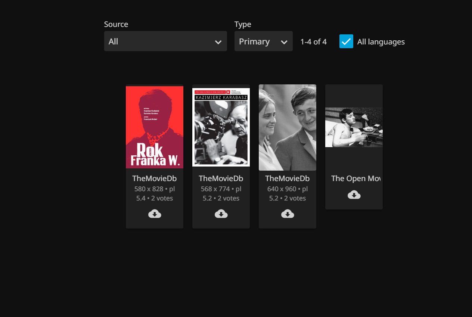Click the All languages label text
This screenshot has width=472, height=317.
[381, 42]
